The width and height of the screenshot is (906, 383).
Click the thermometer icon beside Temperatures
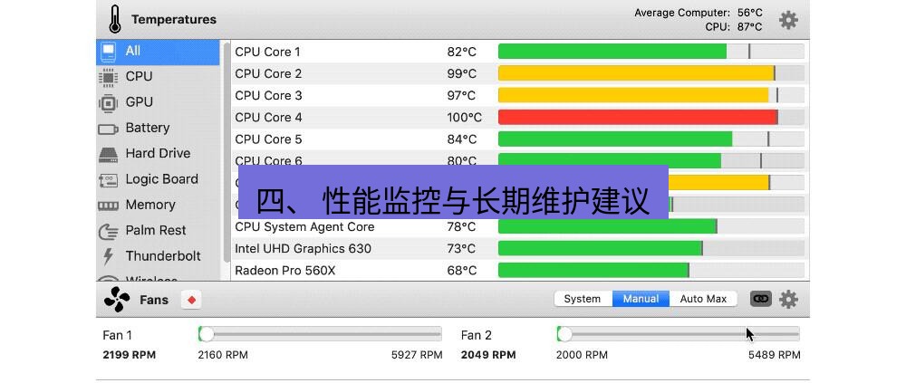tap(114, 19)
